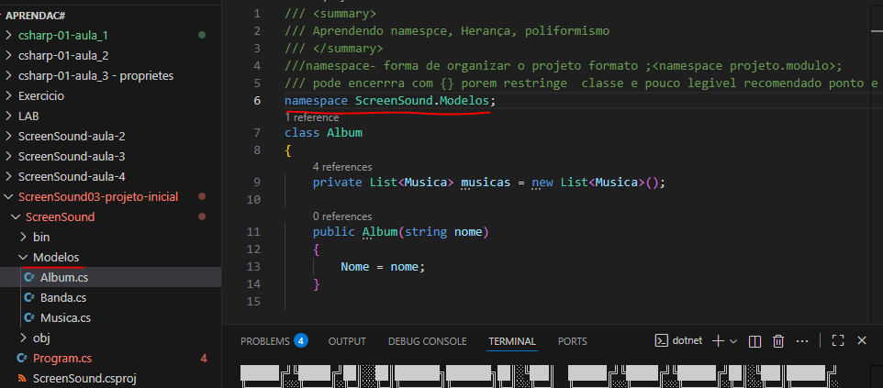Click class name Album on line 7

[344, 133]
